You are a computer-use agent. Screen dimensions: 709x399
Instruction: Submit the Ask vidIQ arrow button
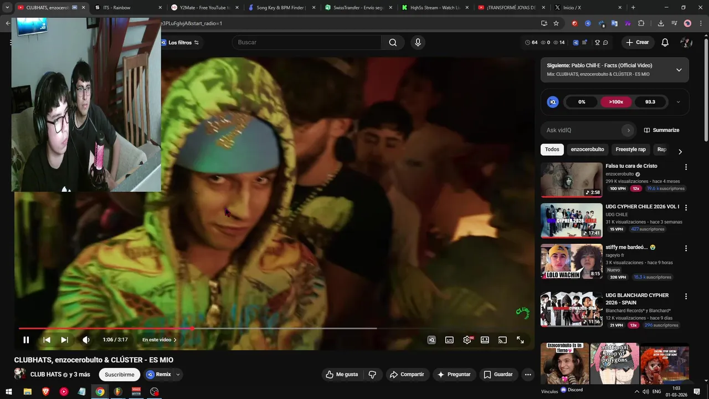click(x=628, y=130)
